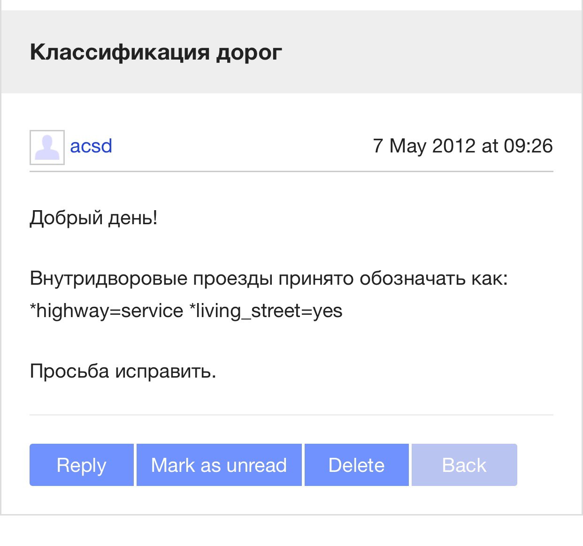Click the word Внутридворовые in the message
583x546 pixels.
coord(109,279)
